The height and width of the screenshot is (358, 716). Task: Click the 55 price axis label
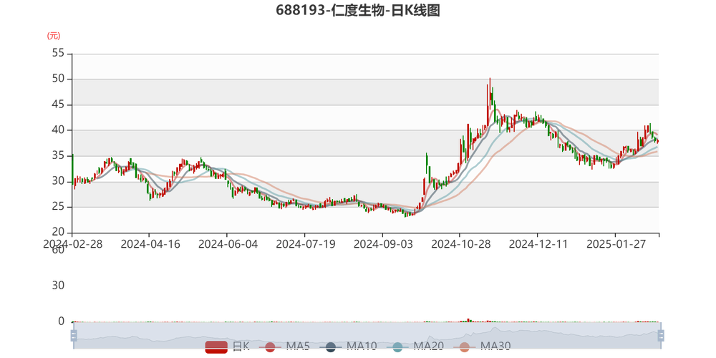[x=59, y=54]
